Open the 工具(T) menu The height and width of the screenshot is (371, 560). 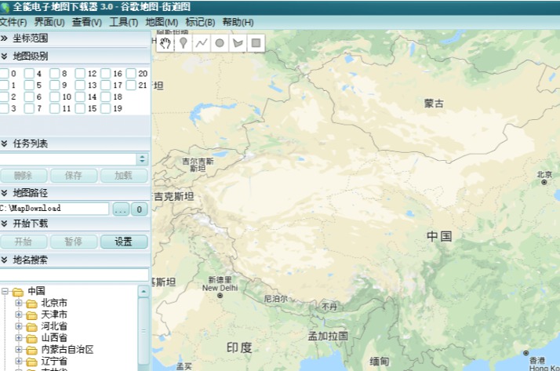coord(124,22)
